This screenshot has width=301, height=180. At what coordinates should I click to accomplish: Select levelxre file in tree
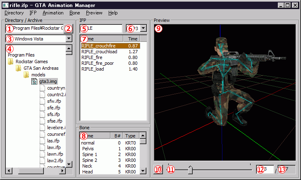click(56, 128)
